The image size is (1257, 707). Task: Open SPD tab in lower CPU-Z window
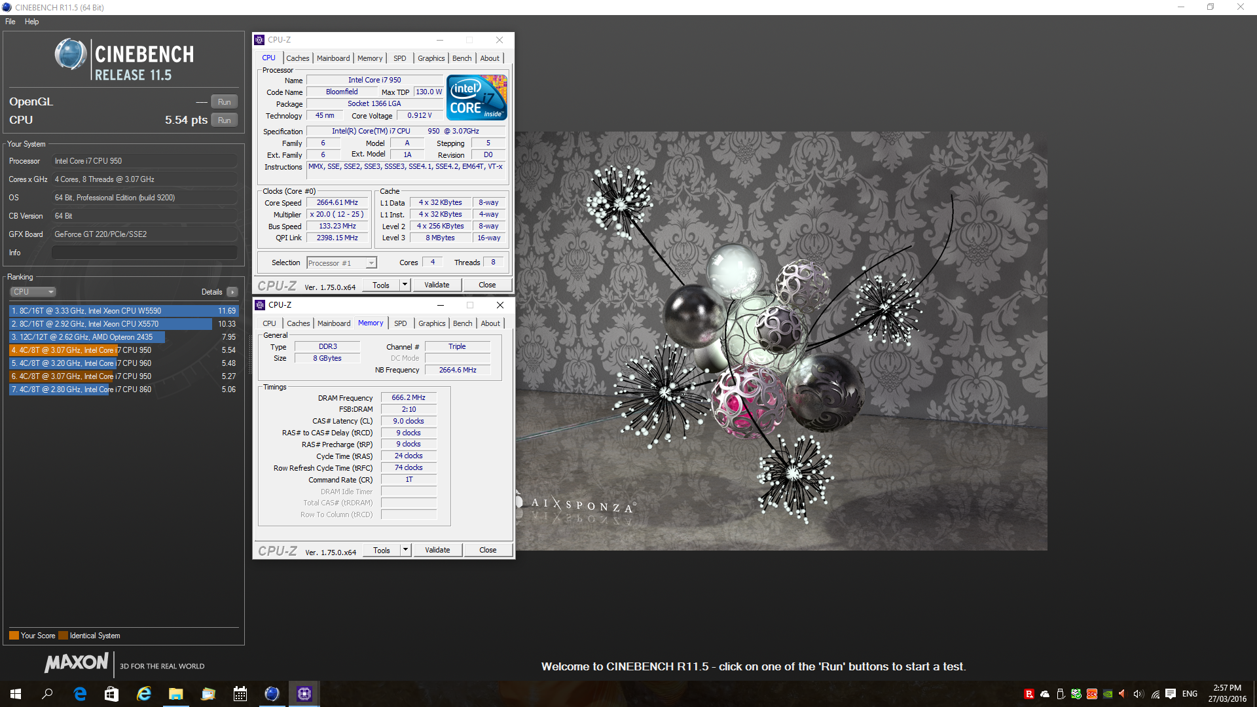pos(400,323)
